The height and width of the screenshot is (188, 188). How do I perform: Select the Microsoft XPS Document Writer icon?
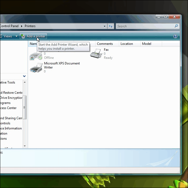tap(36, 67)
